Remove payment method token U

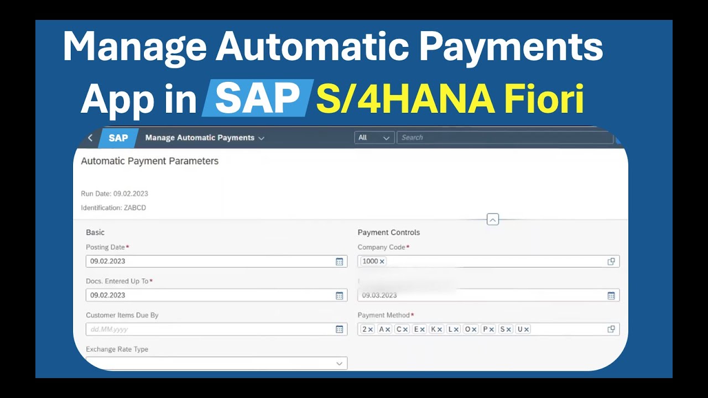pos(526,329)
